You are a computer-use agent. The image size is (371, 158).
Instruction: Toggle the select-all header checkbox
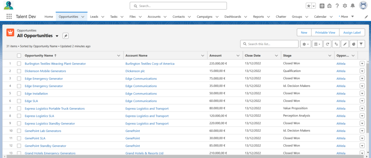click(19, 56)
